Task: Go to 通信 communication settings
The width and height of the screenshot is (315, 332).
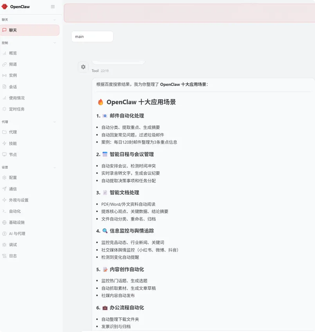Action: (x=30, y=189)
